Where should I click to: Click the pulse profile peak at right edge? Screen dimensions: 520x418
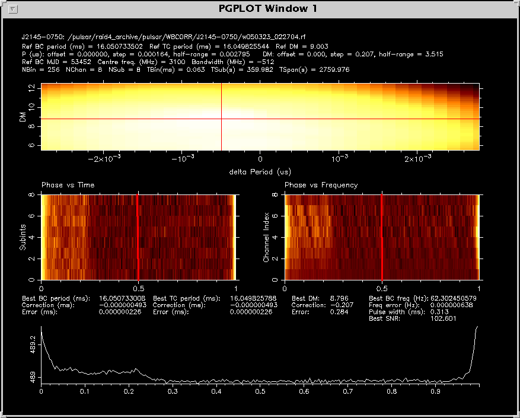[x=476, y=328]
